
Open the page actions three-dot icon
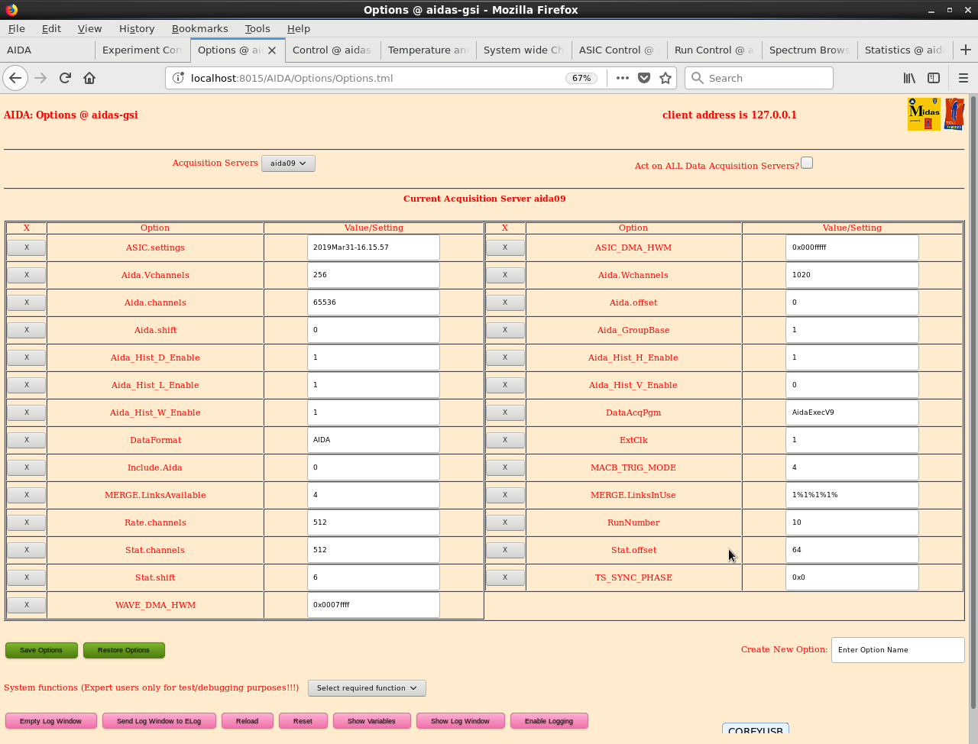pos(622,78)
